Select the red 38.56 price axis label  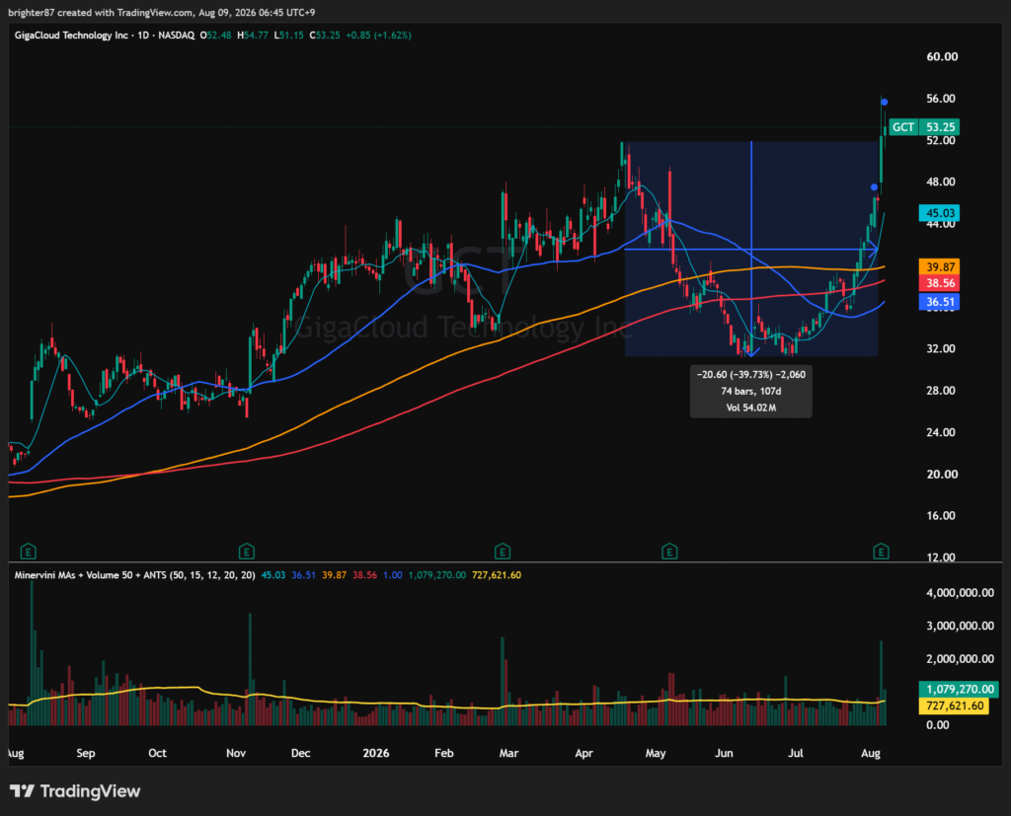coord(940,283)
